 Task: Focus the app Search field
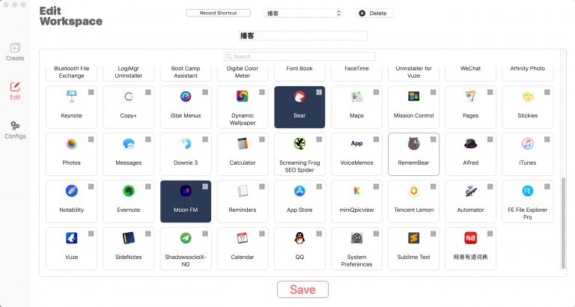299,56
